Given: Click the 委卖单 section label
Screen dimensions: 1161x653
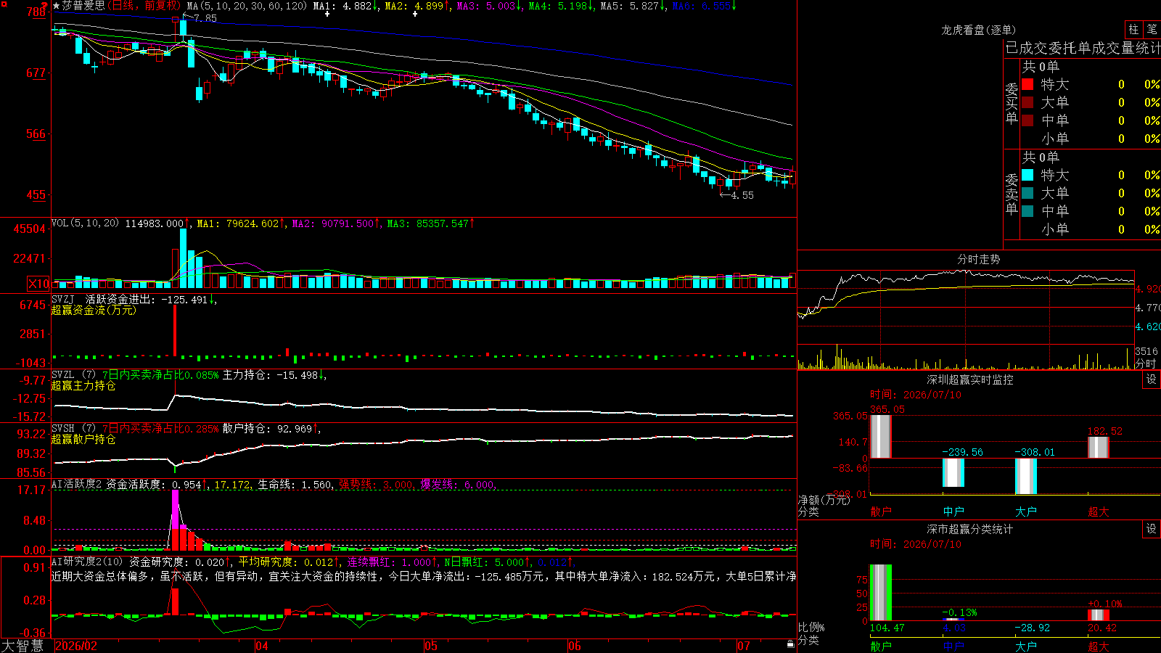Looking at the screenshot, I should tap(1012, 194).
